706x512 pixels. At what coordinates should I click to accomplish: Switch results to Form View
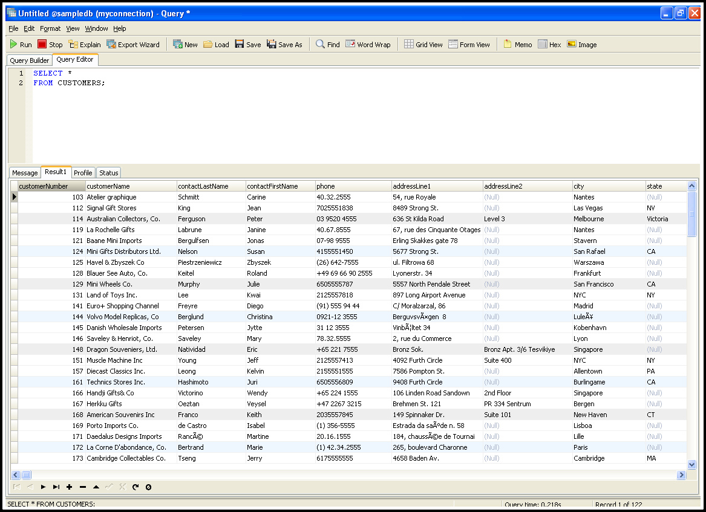(469, 44)
